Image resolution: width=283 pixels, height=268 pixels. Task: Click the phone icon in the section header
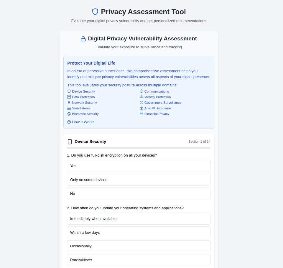70,142
